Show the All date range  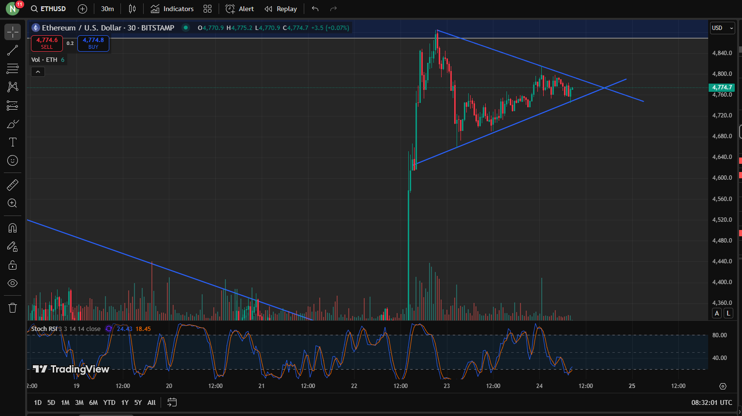(151, 402)
